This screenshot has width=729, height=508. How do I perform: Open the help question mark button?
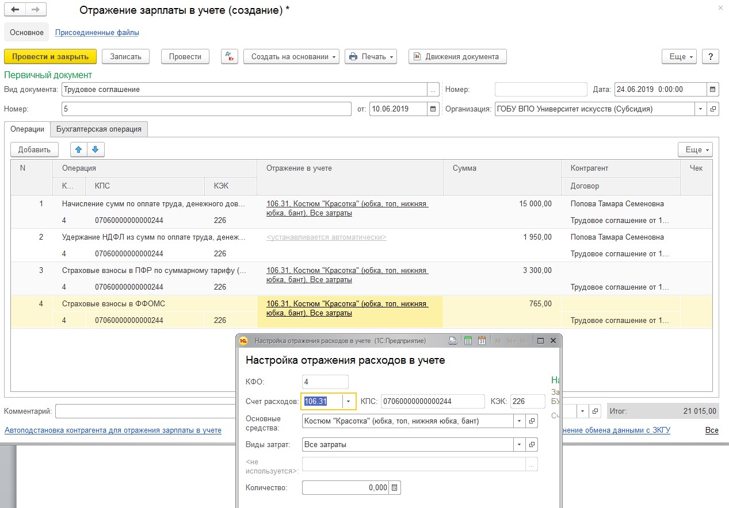click(x=711, y=56)
